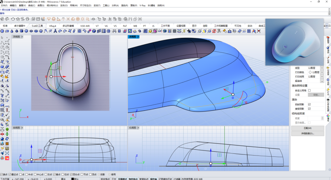
Task: Toggle 记录建构历史 in status bar
Action: click(165, 179)
